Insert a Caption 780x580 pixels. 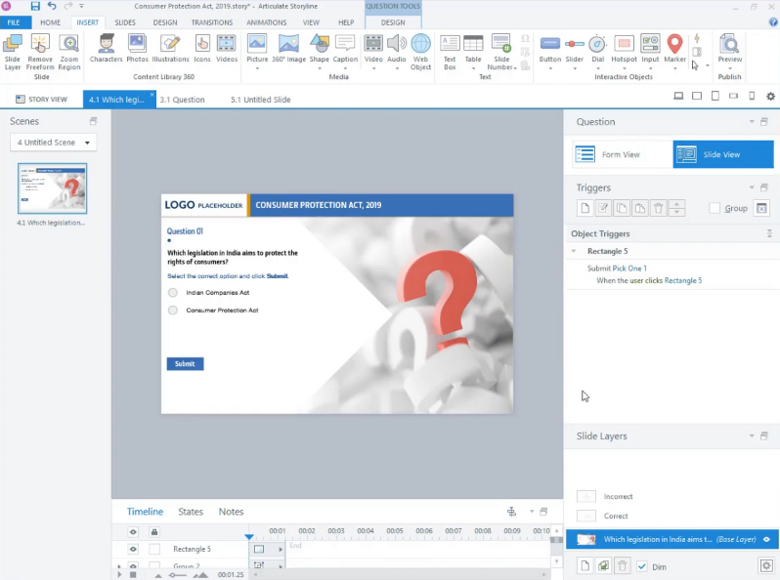[x=345, y=48]
